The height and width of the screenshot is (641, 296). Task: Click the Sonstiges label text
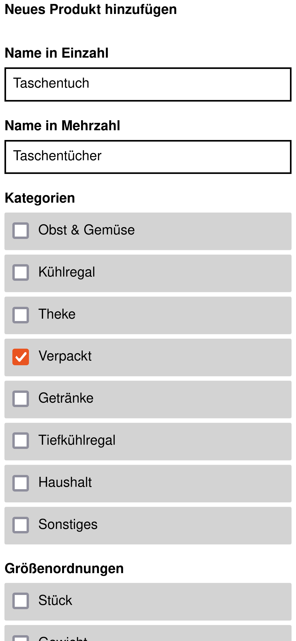tap(68, 524)
